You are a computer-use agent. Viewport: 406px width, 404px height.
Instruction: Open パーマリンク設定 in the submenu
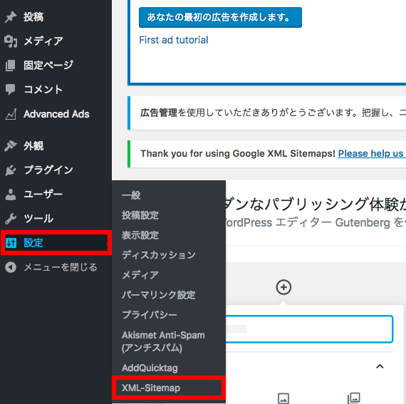coord(158,295)
